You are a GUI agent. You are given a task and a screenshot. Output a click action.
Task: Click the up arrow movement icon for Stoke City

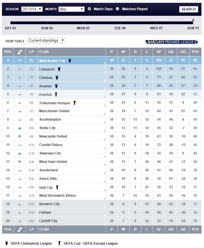tap(20, 128)
